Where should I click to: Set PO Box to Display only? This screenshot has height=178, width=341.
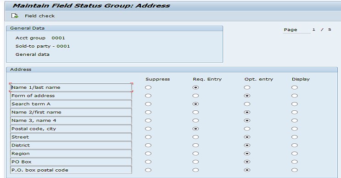tap(295, 162)
